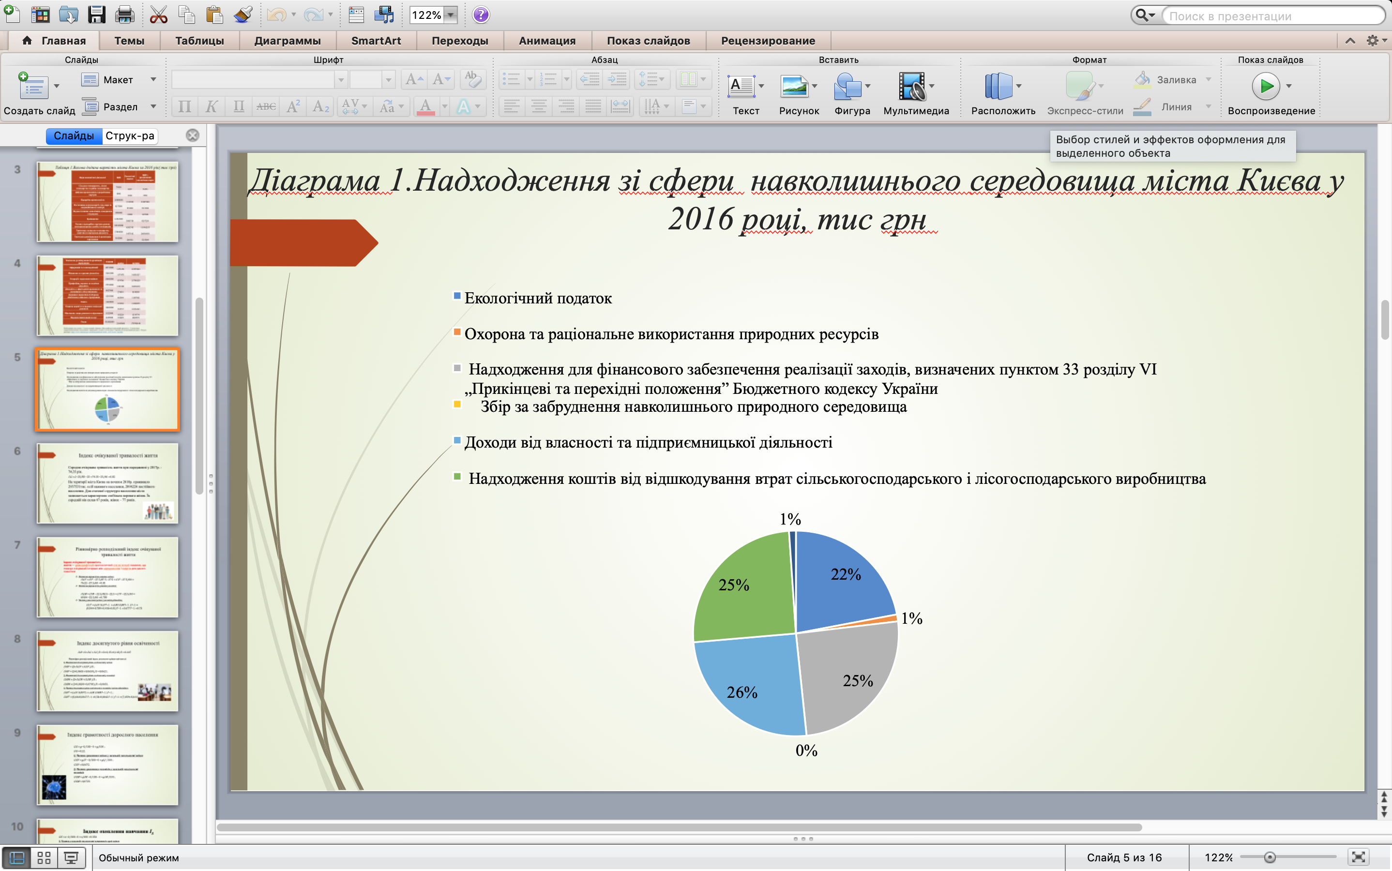Viewport: 1392px width, 871px height.
Task: Click the Cut scissors icon
Action: pyautogui.click(x=158, y=15)
